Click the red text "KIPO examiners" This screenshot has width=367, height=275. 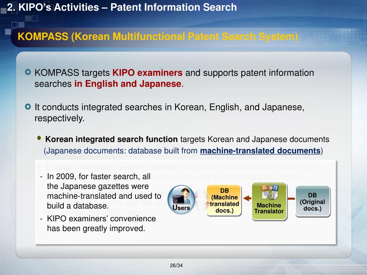(147, 73)
